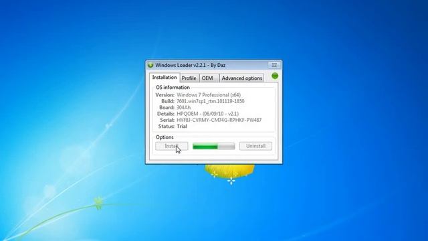Open the Profile tab

pos(189,78)
